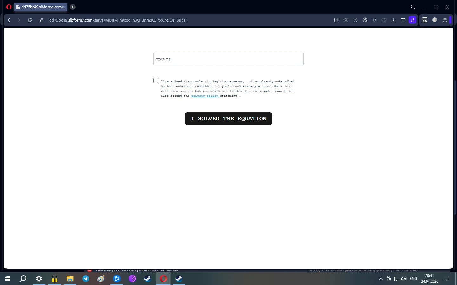
Task: Click the Opera snapshot camera icon
Action: pos(346,20)
